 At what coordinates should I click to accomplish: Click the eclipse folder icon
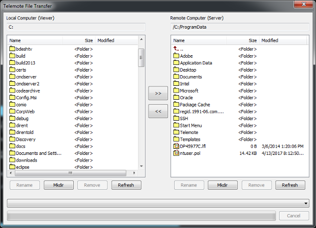[12, 167]
